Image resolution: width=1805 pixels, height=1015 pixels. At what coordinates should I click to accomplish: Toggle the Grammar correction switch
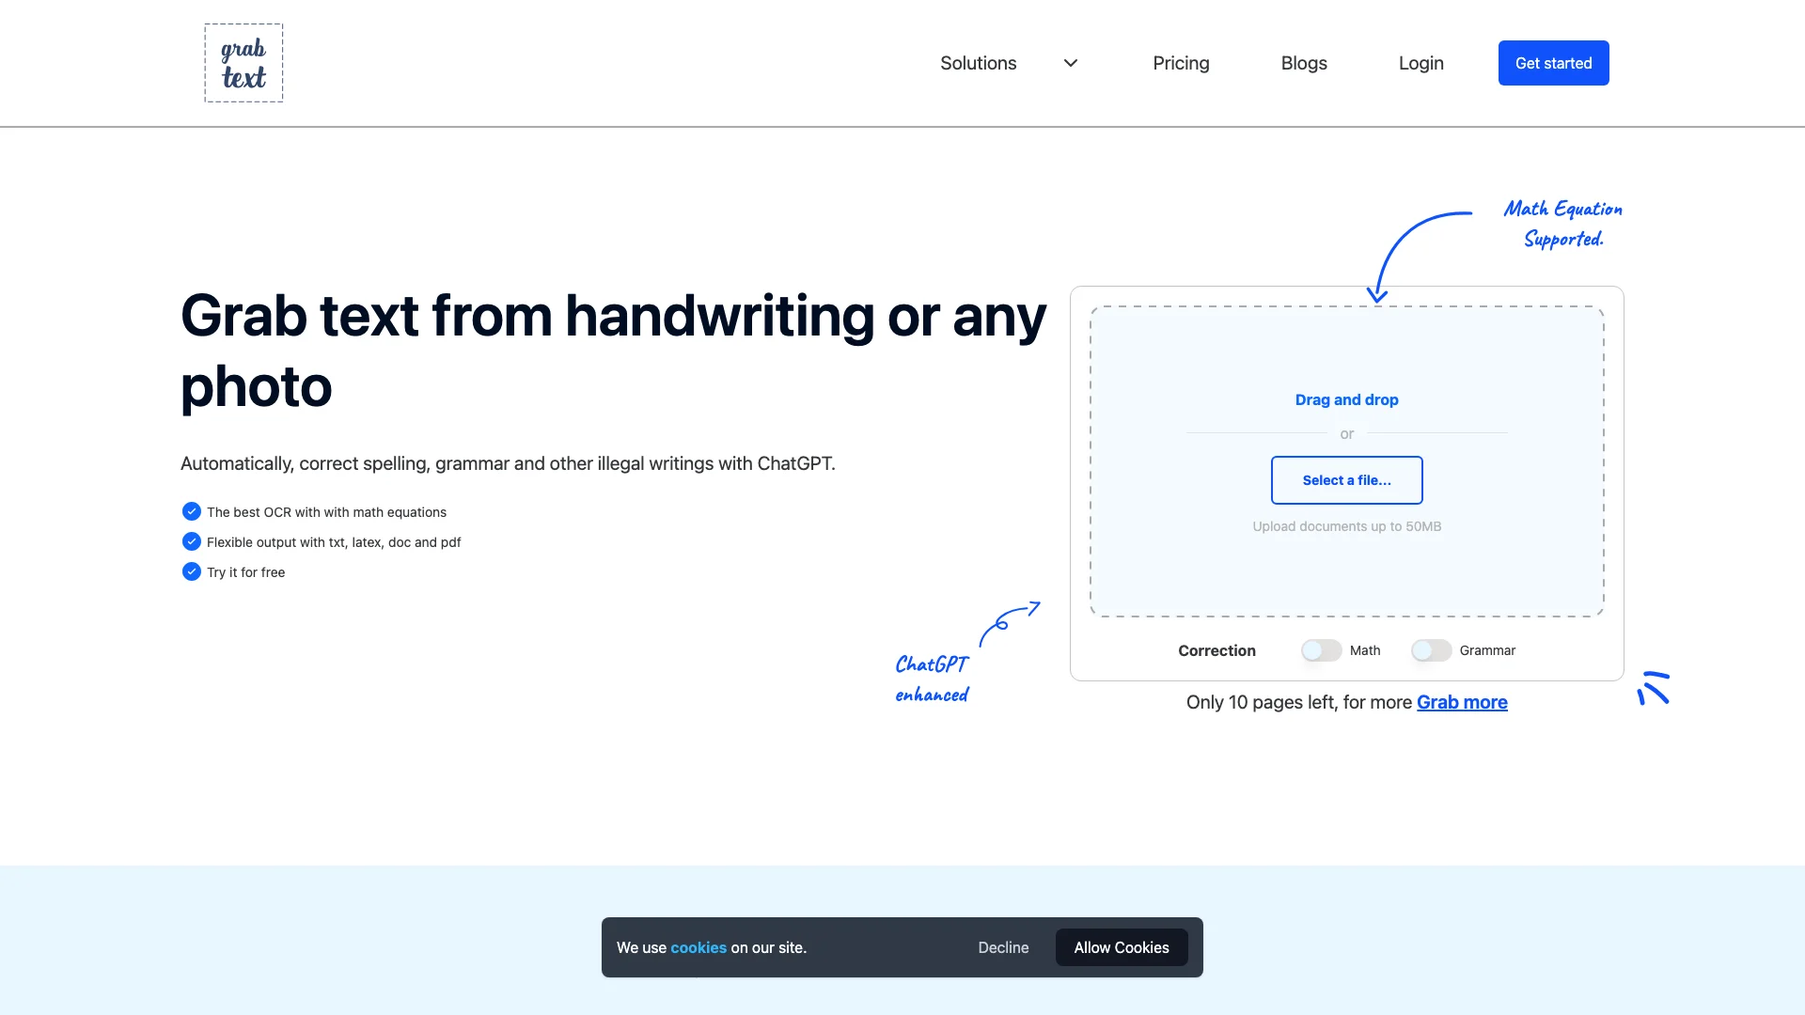coord(1429,649)
